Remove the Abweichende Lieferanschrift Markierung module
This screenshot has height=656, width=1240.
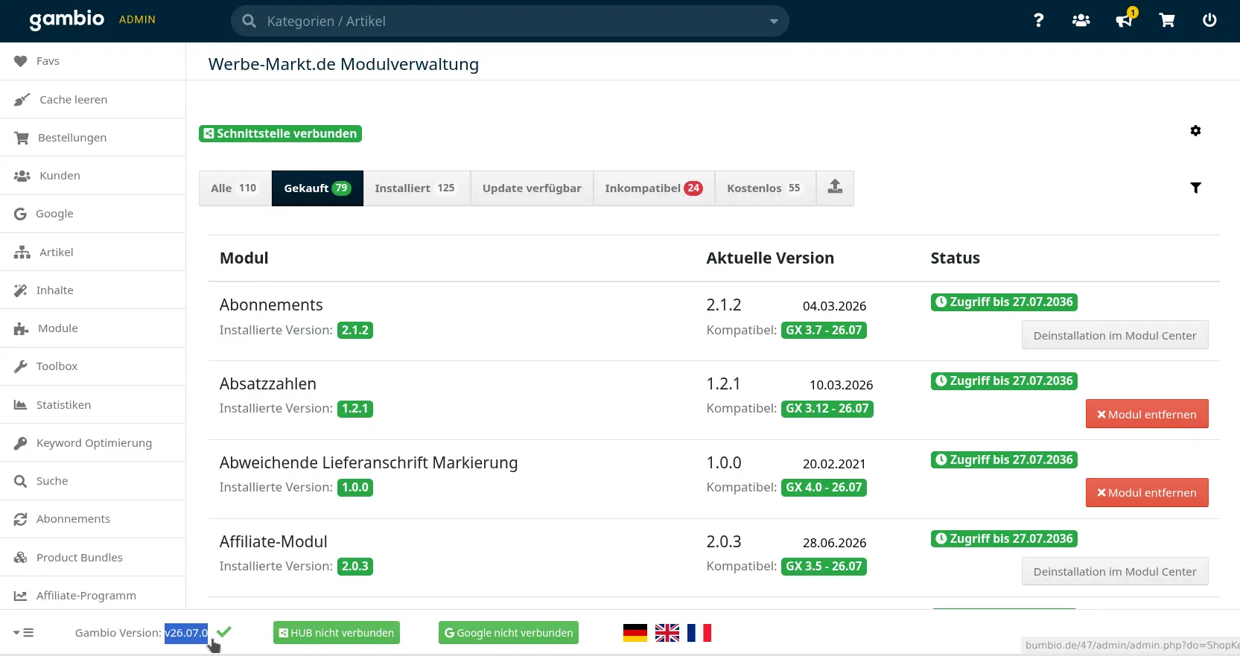point(1147,493)
